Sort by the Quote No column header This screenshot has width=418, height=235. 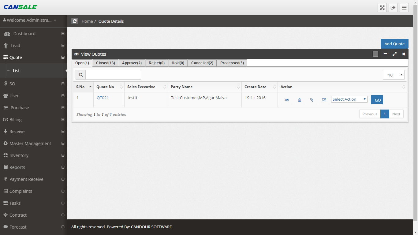pos(109,87)
